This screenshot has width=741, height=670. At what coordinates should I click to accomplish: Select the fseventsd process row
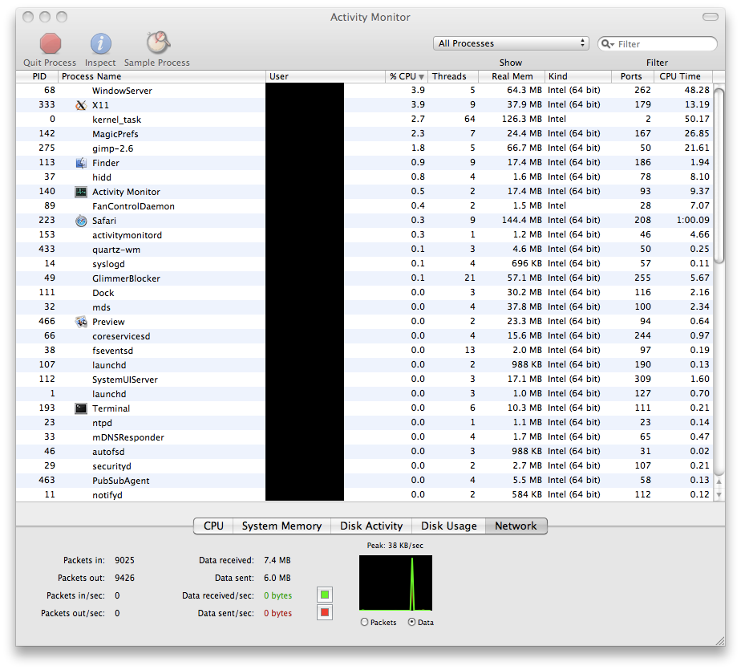(x=364, y=351)
